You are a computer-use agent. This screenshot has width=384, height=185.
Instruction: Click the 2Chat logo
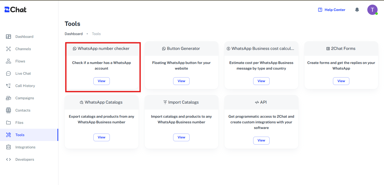[15, 10]
